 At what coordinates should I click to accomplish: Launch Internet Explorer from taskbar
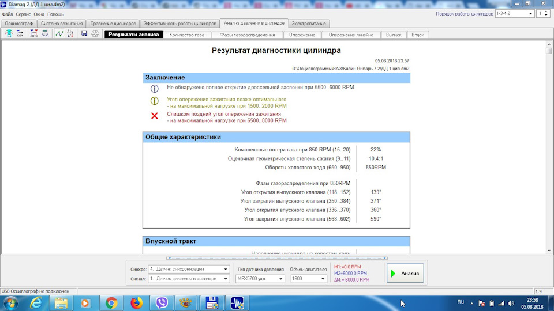(x=36, y=303)
